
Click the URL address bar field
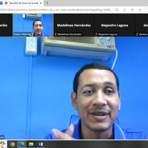pyautogui.click(x=56, y=10)
